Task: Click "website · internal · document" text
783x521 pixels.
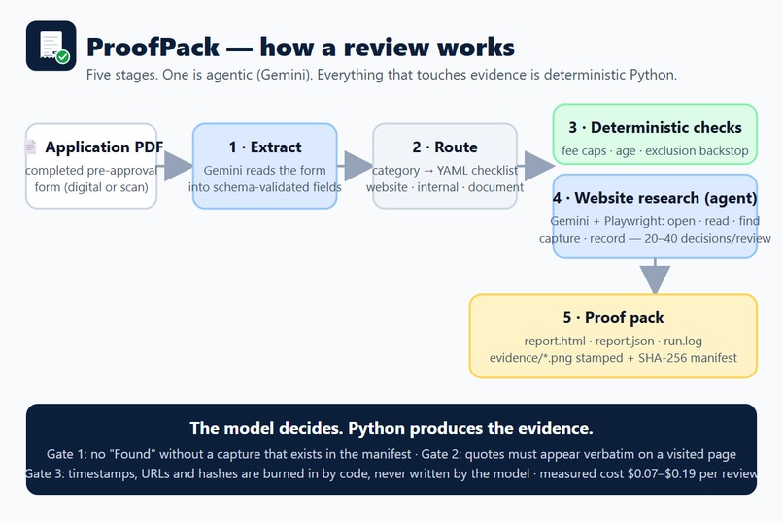Action: [x=445, y=187]
